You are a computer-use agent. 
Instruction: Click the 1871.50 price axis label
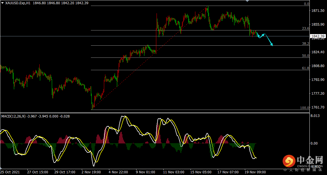318,11
